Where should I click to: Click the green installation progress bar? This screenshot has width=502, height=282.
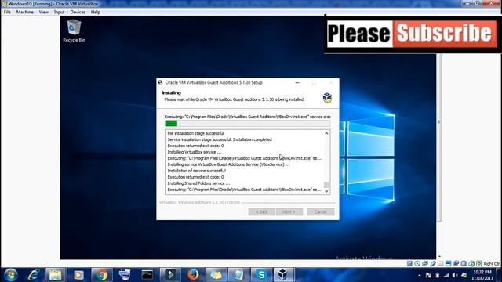coord(248,124)
